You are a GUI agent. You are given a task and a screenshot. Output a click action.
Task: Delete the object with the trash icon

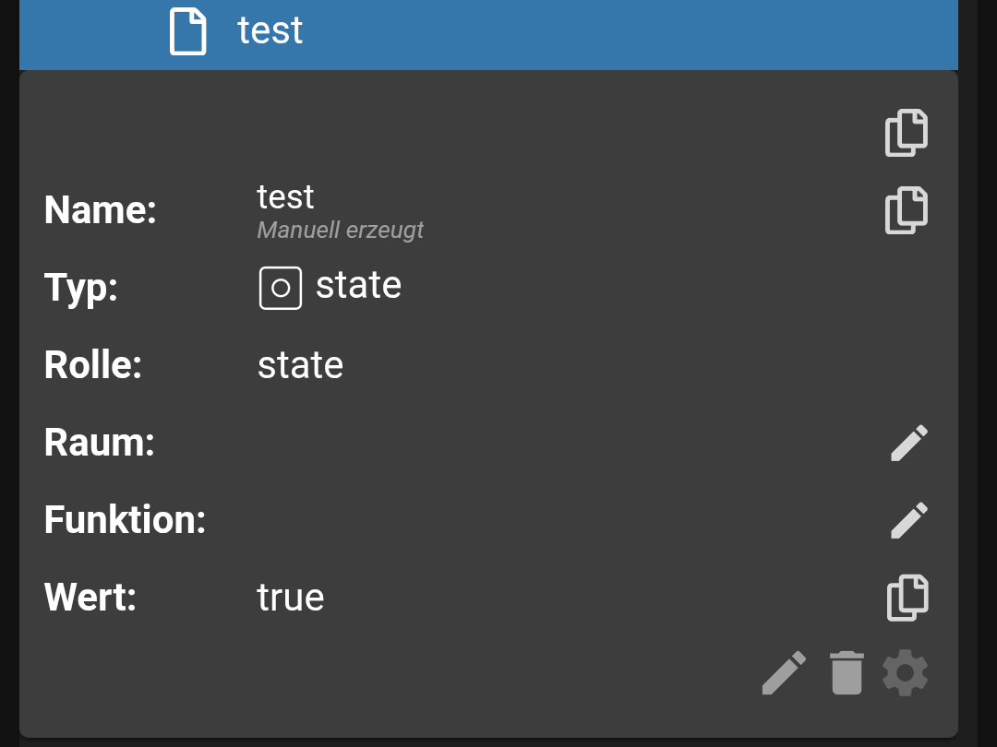point(847,673)
